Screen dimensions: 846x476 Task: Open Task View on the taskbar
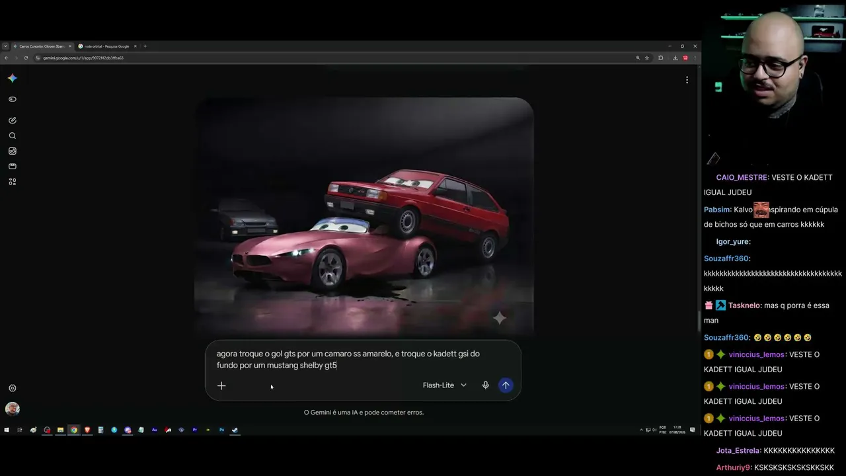20,430
